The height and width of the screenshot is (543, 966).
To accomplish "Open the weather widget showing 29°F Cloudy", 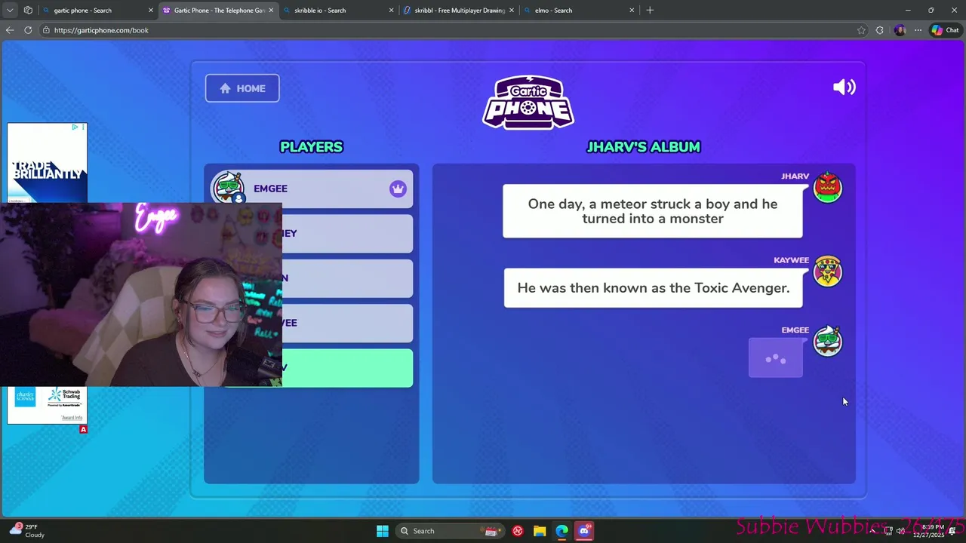I will click(27, 531).
